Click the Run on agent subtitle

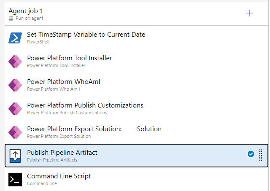pyautogui.click(x=29, y=19)
